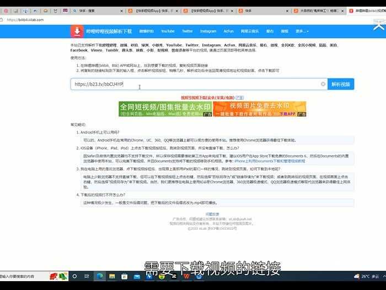Open the green 全网短视频/图集批量去水印 banner

[165, 109]
